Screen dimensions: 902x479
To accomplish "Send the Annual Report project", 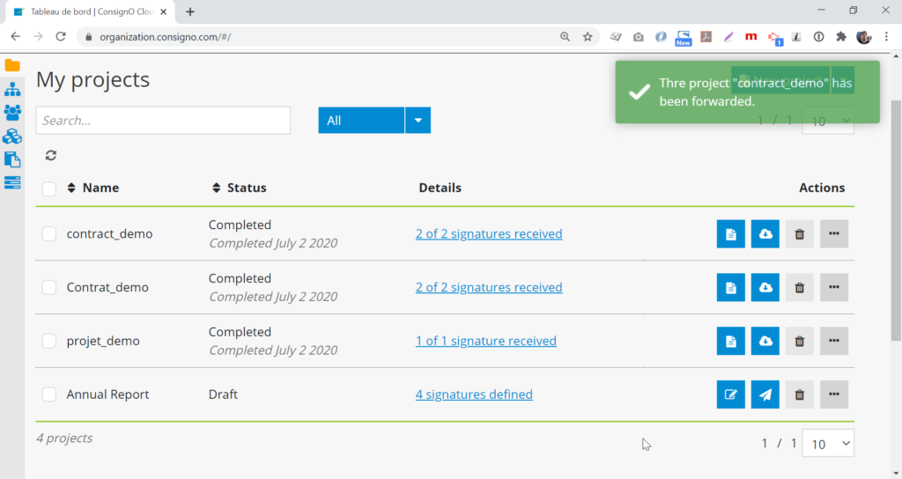I will pos(765,394).
